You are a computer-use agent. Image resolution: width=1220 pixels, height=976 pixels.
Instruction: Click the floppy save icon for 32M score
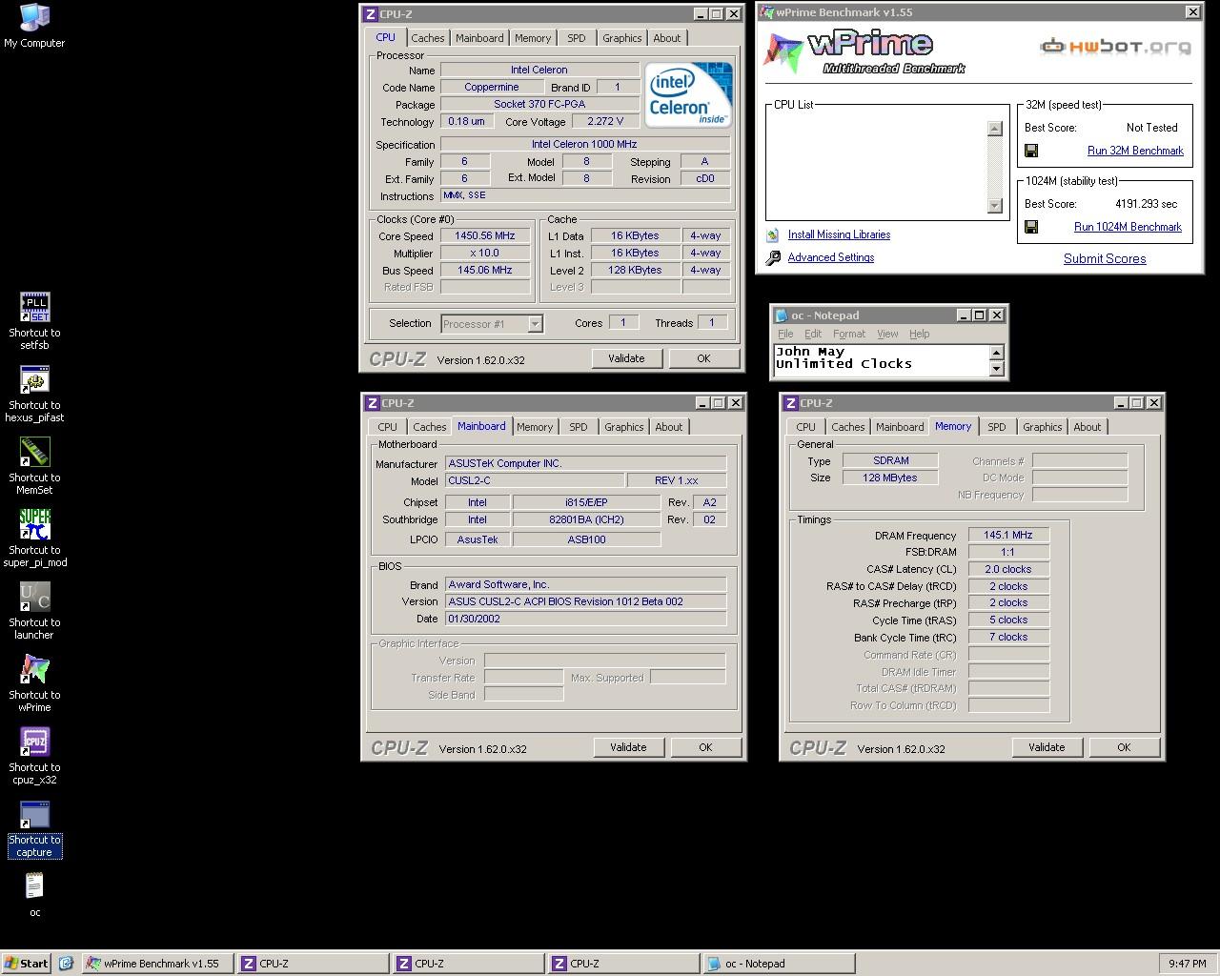1030,151
